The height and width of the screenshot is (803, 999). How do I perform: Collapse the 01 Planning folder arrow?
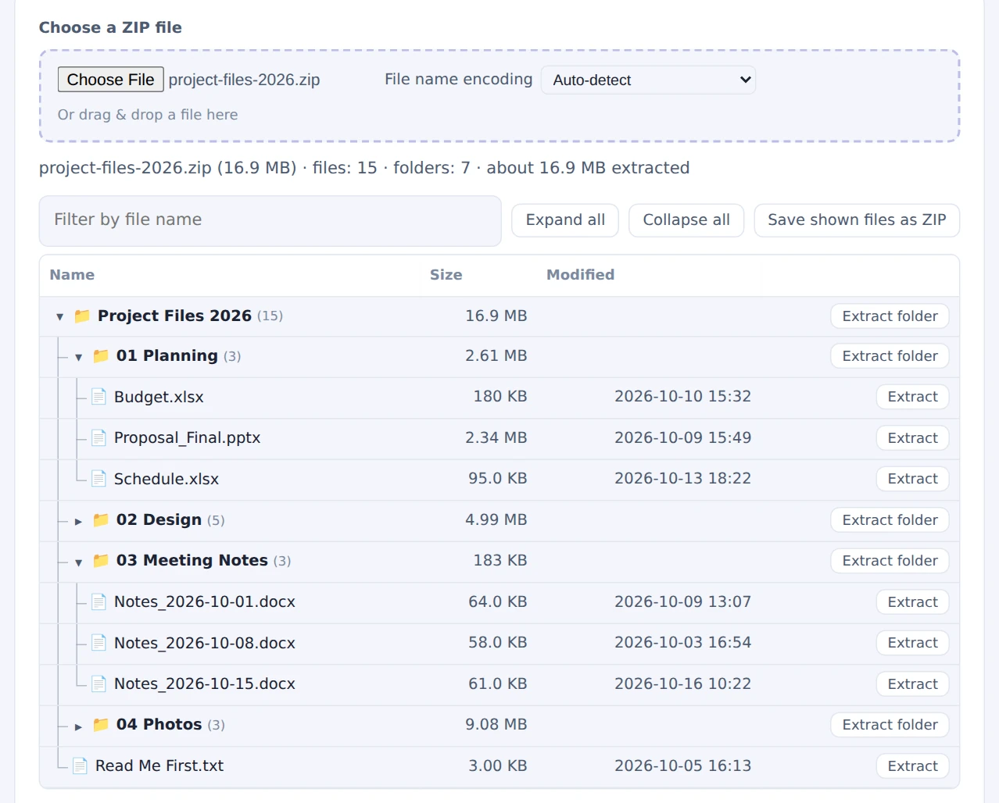point(78,357)
